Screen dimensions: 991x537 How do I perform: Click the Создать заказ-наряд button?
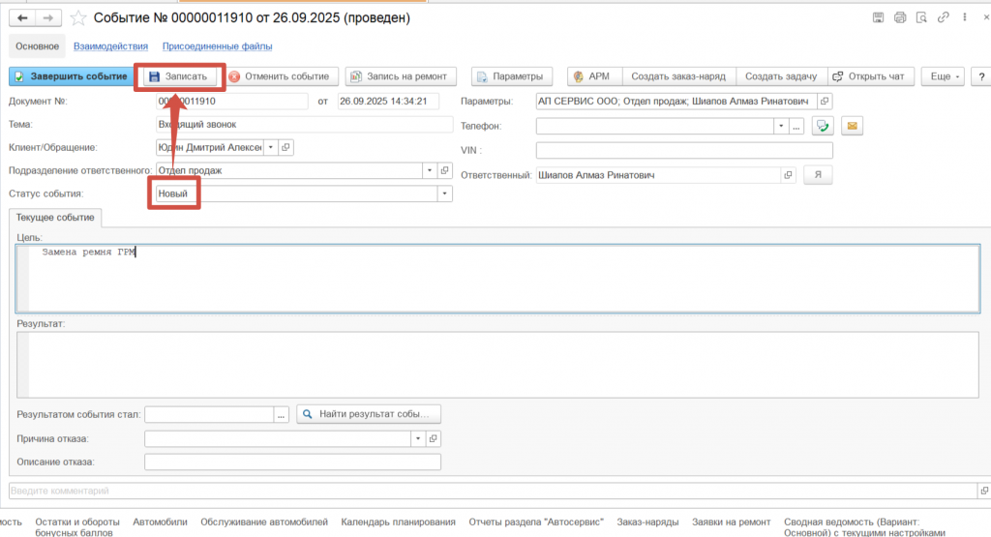(679, 76)
